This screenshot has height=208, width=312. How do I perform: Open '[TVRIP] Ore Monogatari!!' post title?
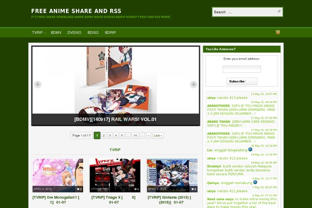click(x=56, y=200)
